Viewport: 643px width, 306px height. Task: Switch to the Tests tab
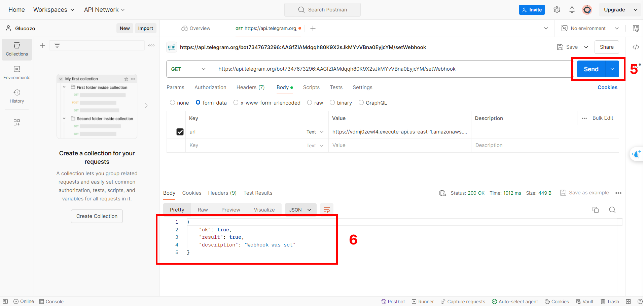pyautogui.click(x=336, y=87)
